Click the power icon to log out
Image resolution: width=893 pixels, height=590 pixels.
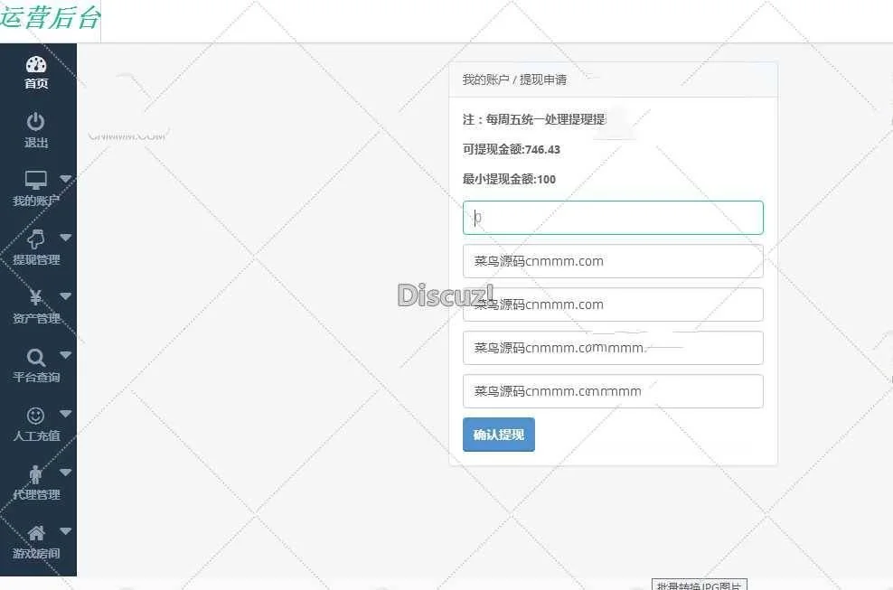(35, 122)
